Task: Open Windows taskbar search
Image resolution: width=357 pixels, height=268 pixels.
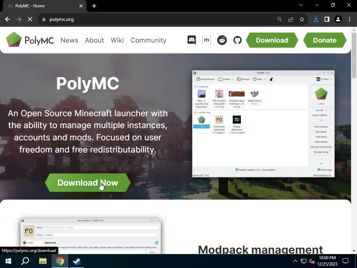Action: [x=25, y=261]
